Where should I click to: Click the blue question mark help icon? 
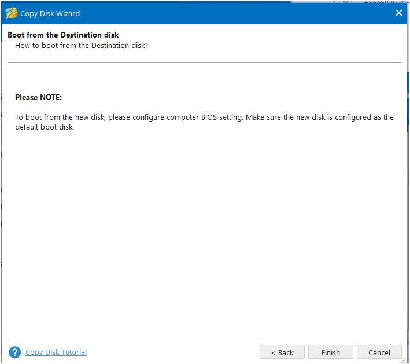15,352
